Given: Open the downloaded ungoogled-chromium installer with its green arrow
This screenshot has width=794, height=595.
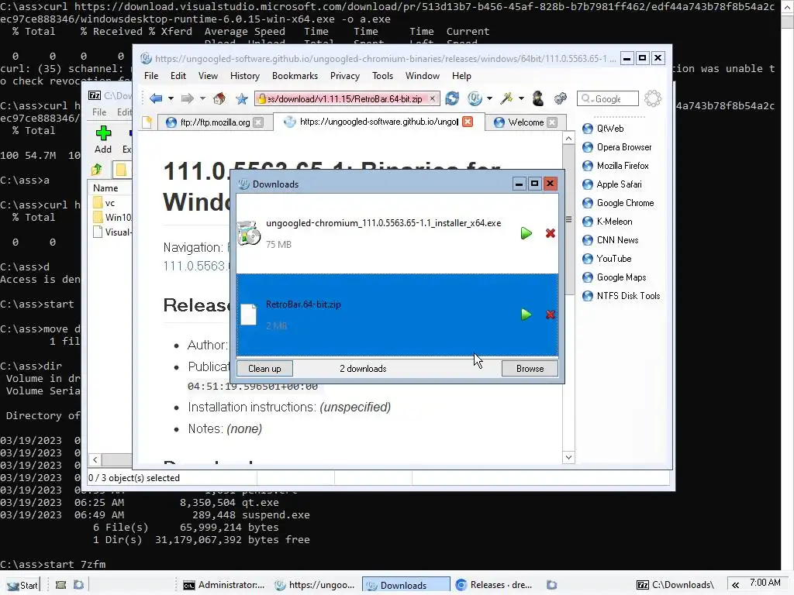Looking at the screenshot, I should pos(526,233).
